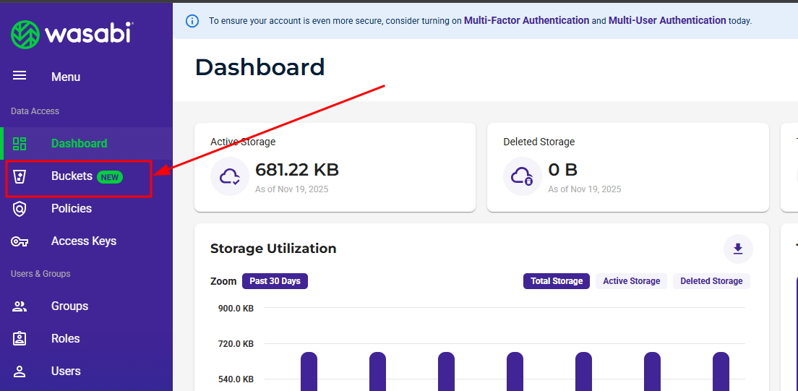This screenshot has height=391, width=798.
Task: Toggle the Active Storage chart filter
Action: coord(631,281)
